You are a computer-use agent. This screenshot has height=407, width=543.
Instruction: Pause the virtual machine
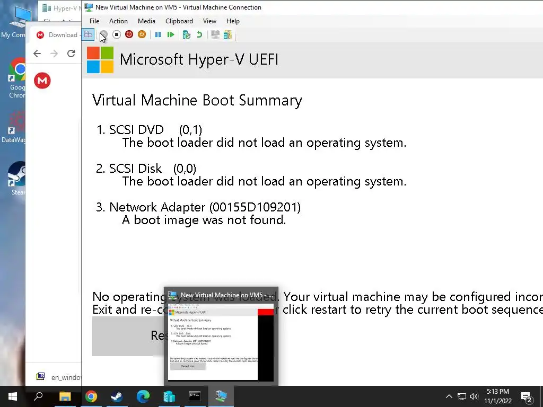tap(158, 34)
